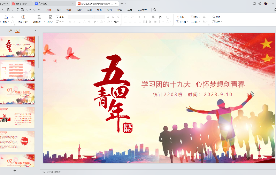The width and height of the screenshot is (276, 175).
Task: Open the search magnifier in the ribbon tab bar
Action: [x=155, y=10]
